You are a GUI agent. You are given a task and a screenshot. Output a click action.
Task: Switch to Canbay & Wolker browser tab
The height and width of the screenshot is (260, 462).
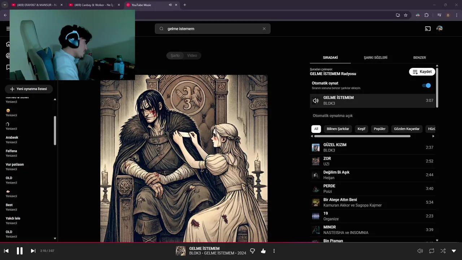tap(94, 5)
